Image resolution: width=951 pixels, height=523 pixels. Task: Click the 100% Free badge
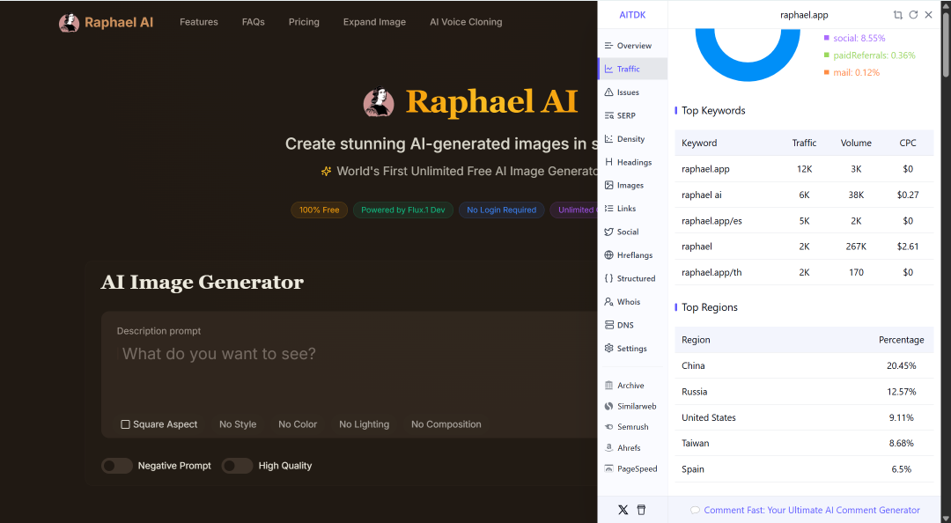click(319, 210)
